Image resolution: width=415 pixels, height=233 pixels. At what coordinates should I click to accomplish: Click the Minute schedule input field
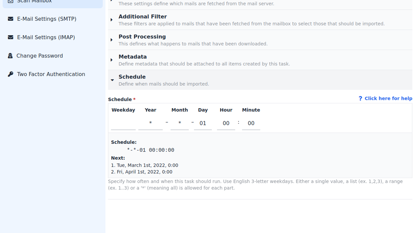point(251,123)
